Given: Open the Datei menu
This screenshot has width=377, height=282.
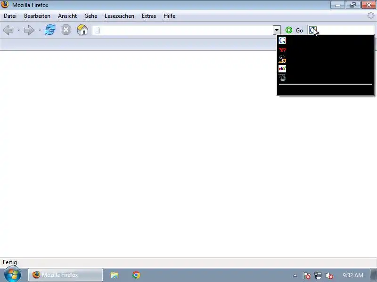Looking at the screenshot, I should (10, 16).
